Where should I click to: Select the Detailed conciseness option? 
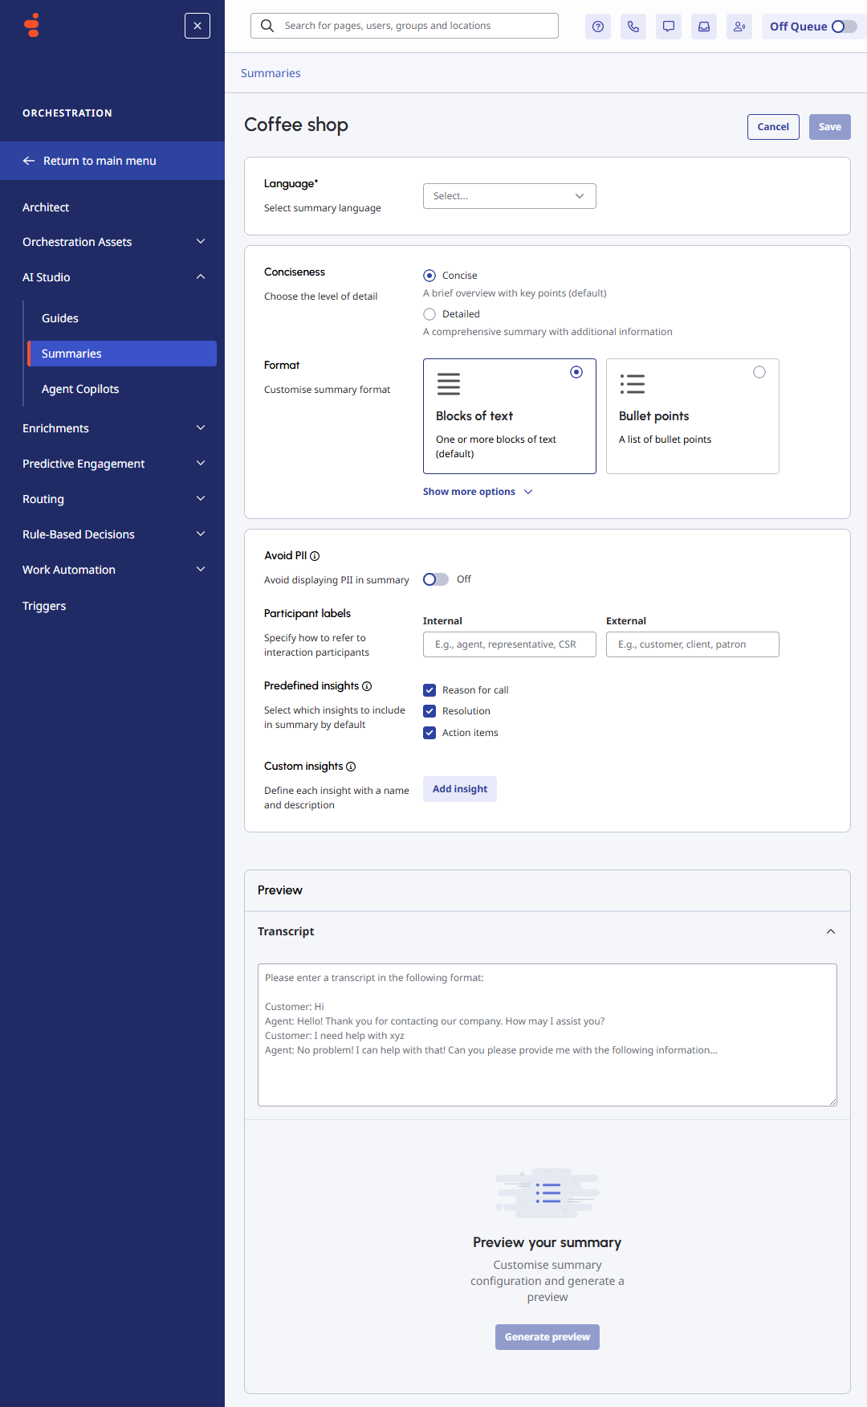tap(429, 314)
